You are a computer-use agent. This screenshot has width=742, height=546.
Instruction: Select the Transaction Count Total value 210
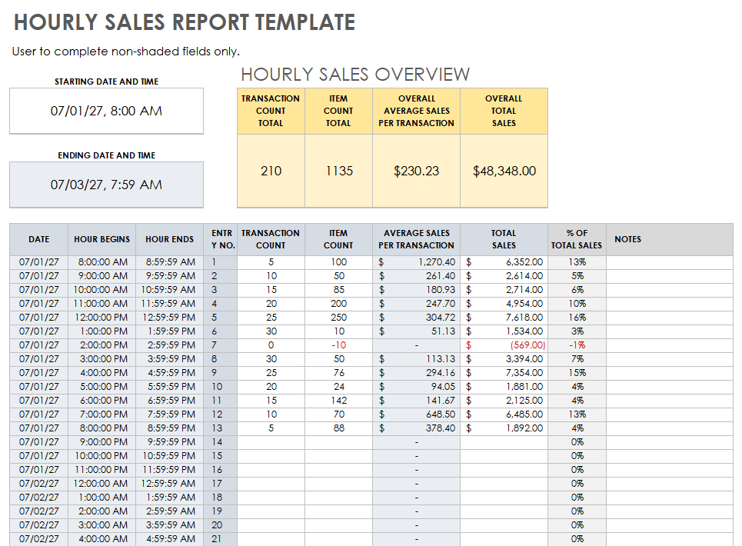pyautogui.click(x=271, y=171)
